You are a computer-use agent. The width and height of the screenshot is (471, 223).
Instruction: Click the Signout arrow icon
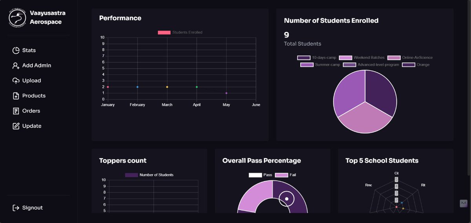[16, 208]
